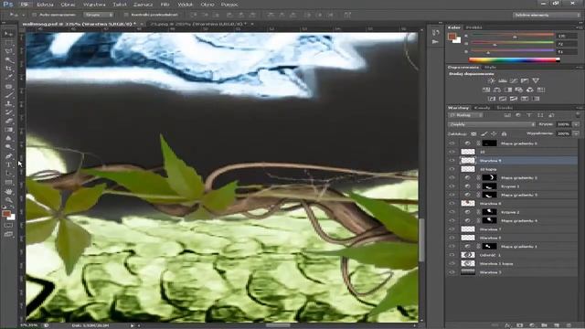Select the Crop tool
The image size is (585, 329).
(8, 69)
